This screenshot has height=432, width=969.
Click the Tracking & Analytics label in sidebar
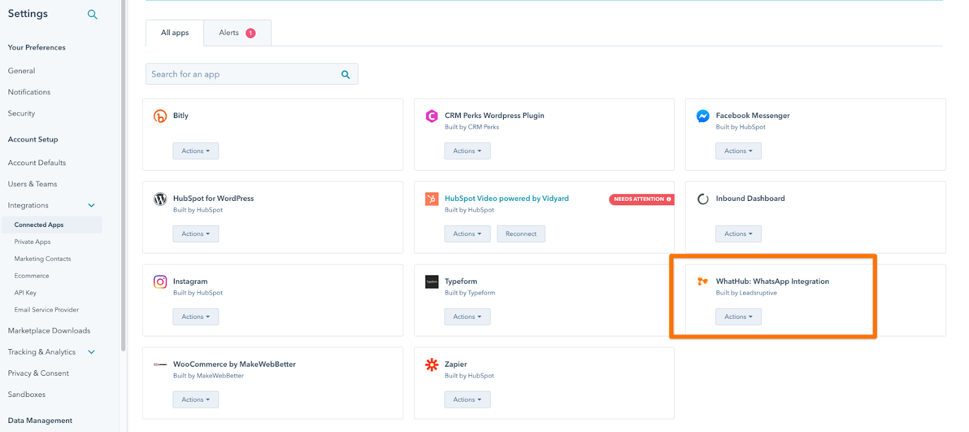(x=42, y=352)
